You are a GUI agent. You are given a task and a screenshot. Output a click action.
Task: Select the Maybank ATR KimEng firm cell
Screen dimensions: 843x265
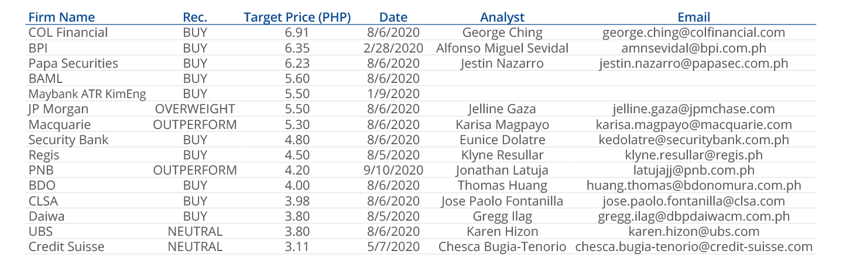(x=87, y=93)
